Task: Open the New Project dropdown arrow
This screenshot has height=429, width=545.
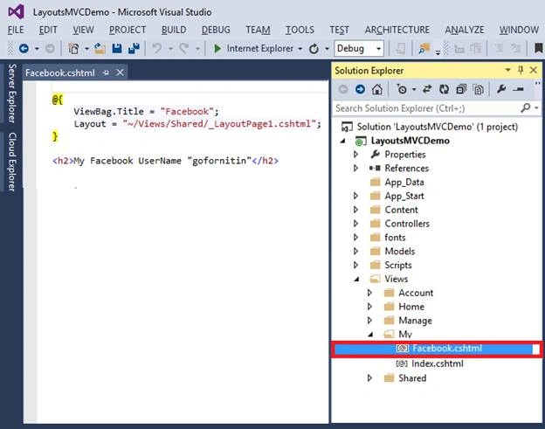Action: (x=86, y=49)
